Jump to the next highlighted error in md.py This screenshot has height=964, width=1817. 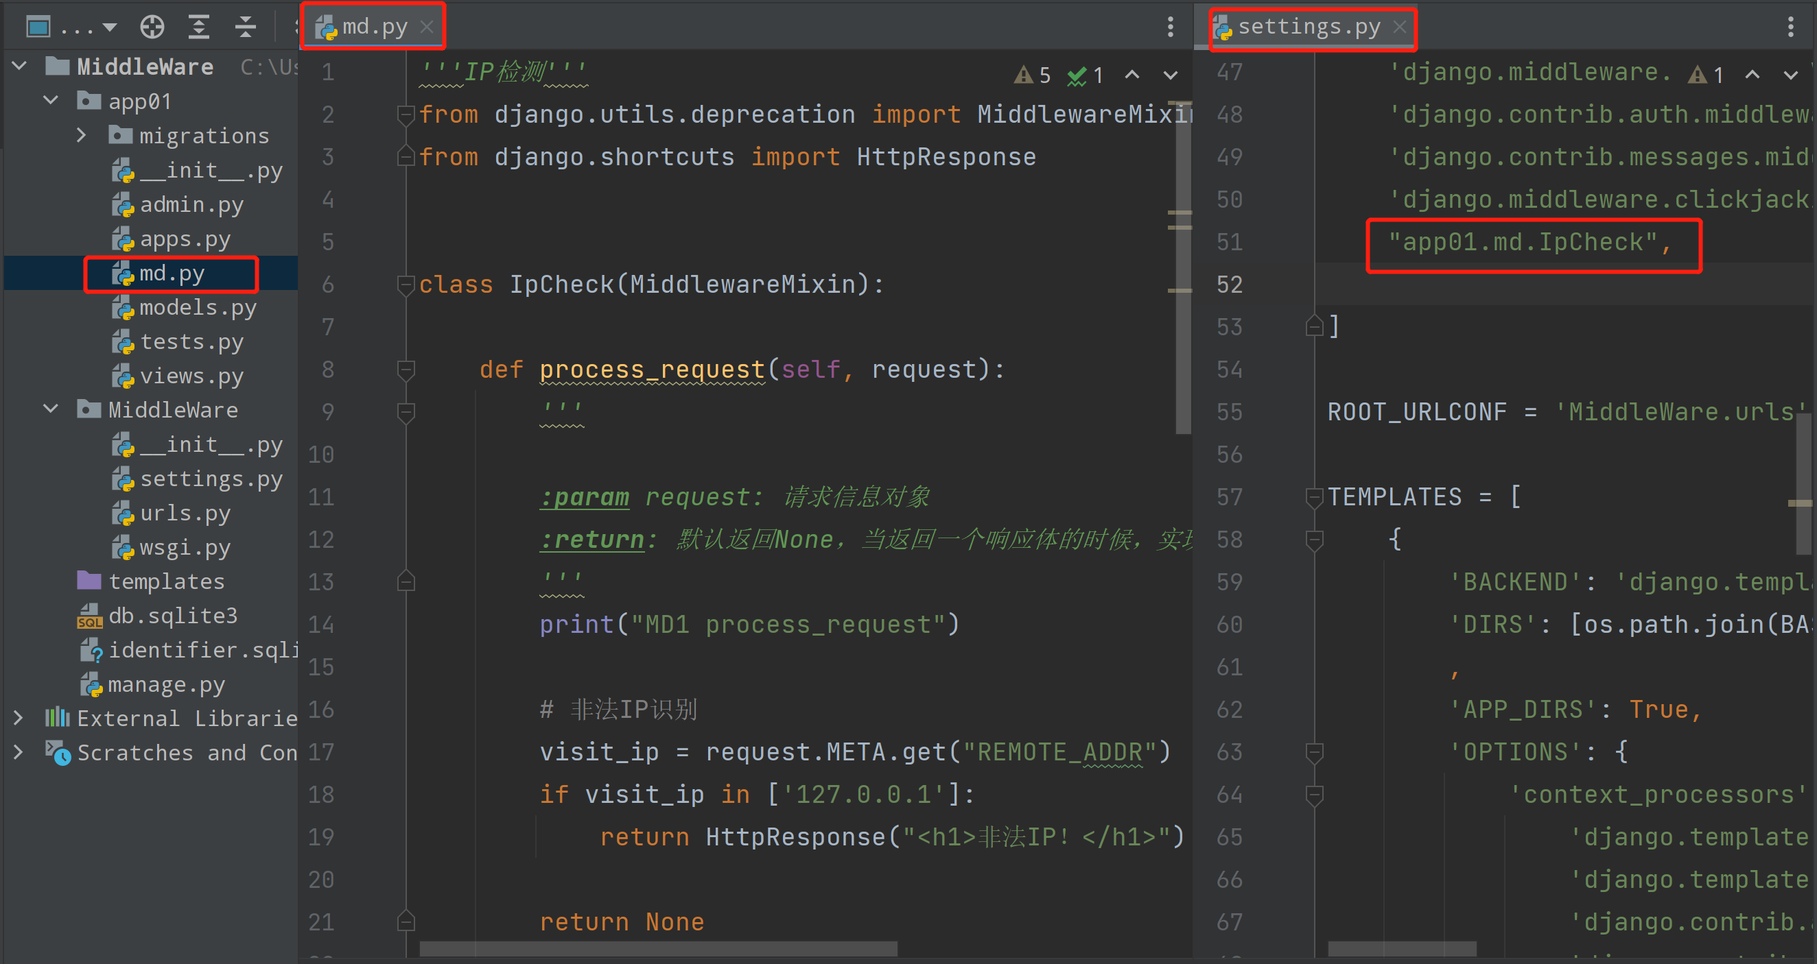(x=1170, y=75)
